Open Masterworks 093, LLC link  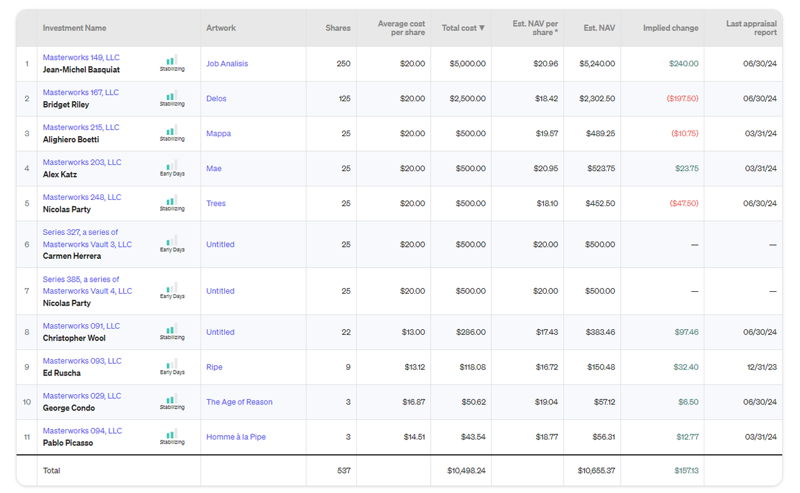click(x=82, y=361)
